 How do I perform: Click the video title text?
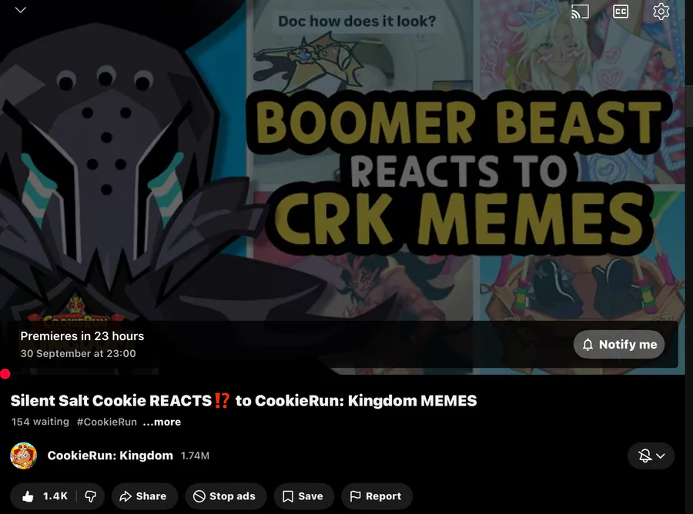point(243,401)
